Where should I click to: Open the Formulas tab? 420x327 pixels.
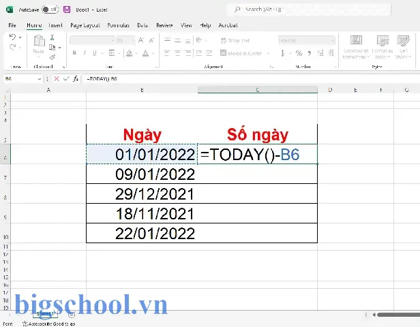click(x=118, y=25)
